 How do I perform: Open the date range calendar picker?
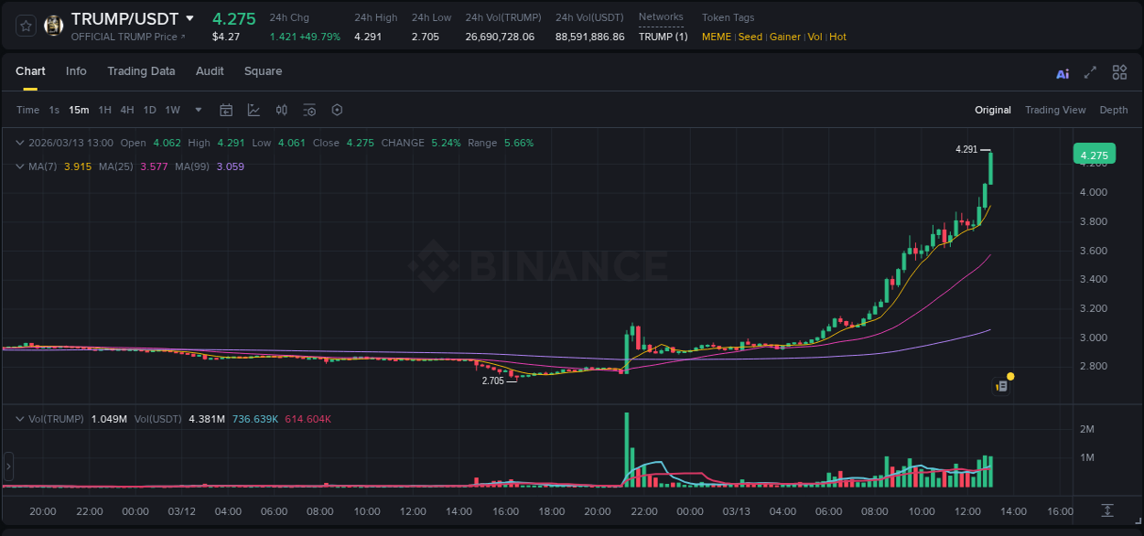(x=226, y=110)
